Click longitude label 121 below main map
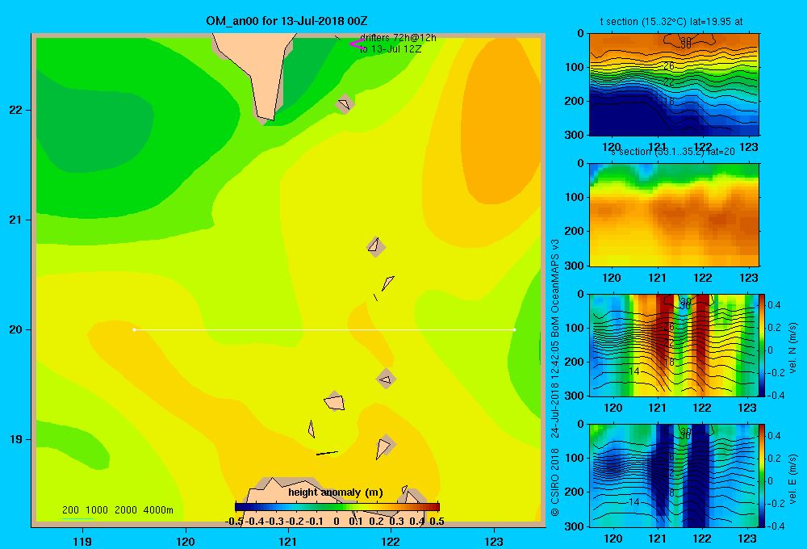The image size is (807, 549). pyautogui.click(x=288, y=541)
